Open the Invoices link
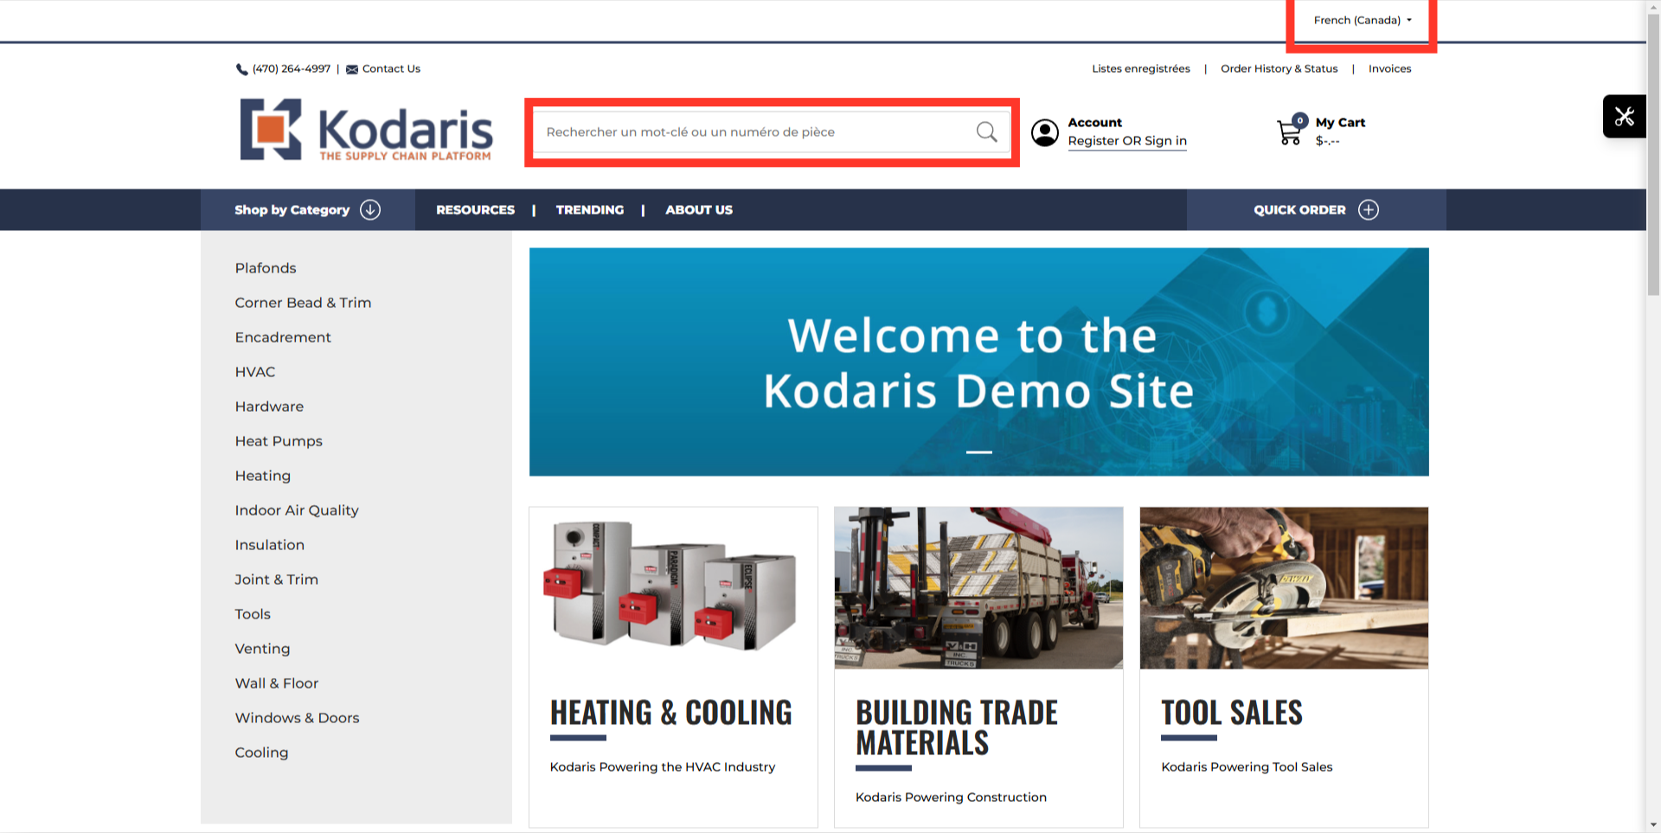Screen dimensions: 1661x833 [x=1389, y=68]
